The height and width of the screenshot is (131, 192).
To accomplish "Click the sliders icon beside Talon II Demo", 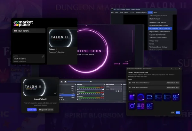I will click(43, 56).
